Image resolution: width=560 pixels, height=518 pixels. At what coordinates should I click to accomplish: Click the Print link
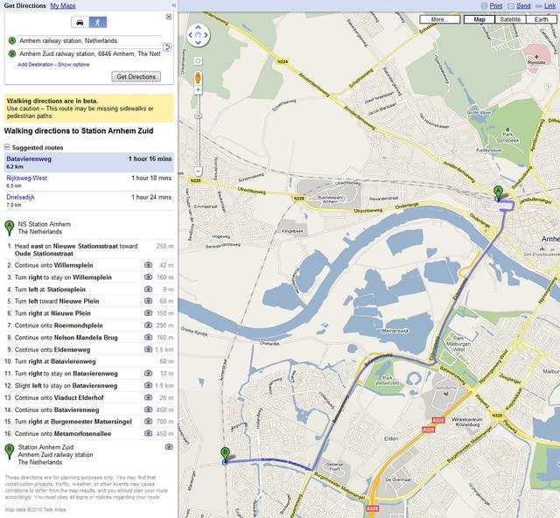pyautogui.click(x=495, y=5)
